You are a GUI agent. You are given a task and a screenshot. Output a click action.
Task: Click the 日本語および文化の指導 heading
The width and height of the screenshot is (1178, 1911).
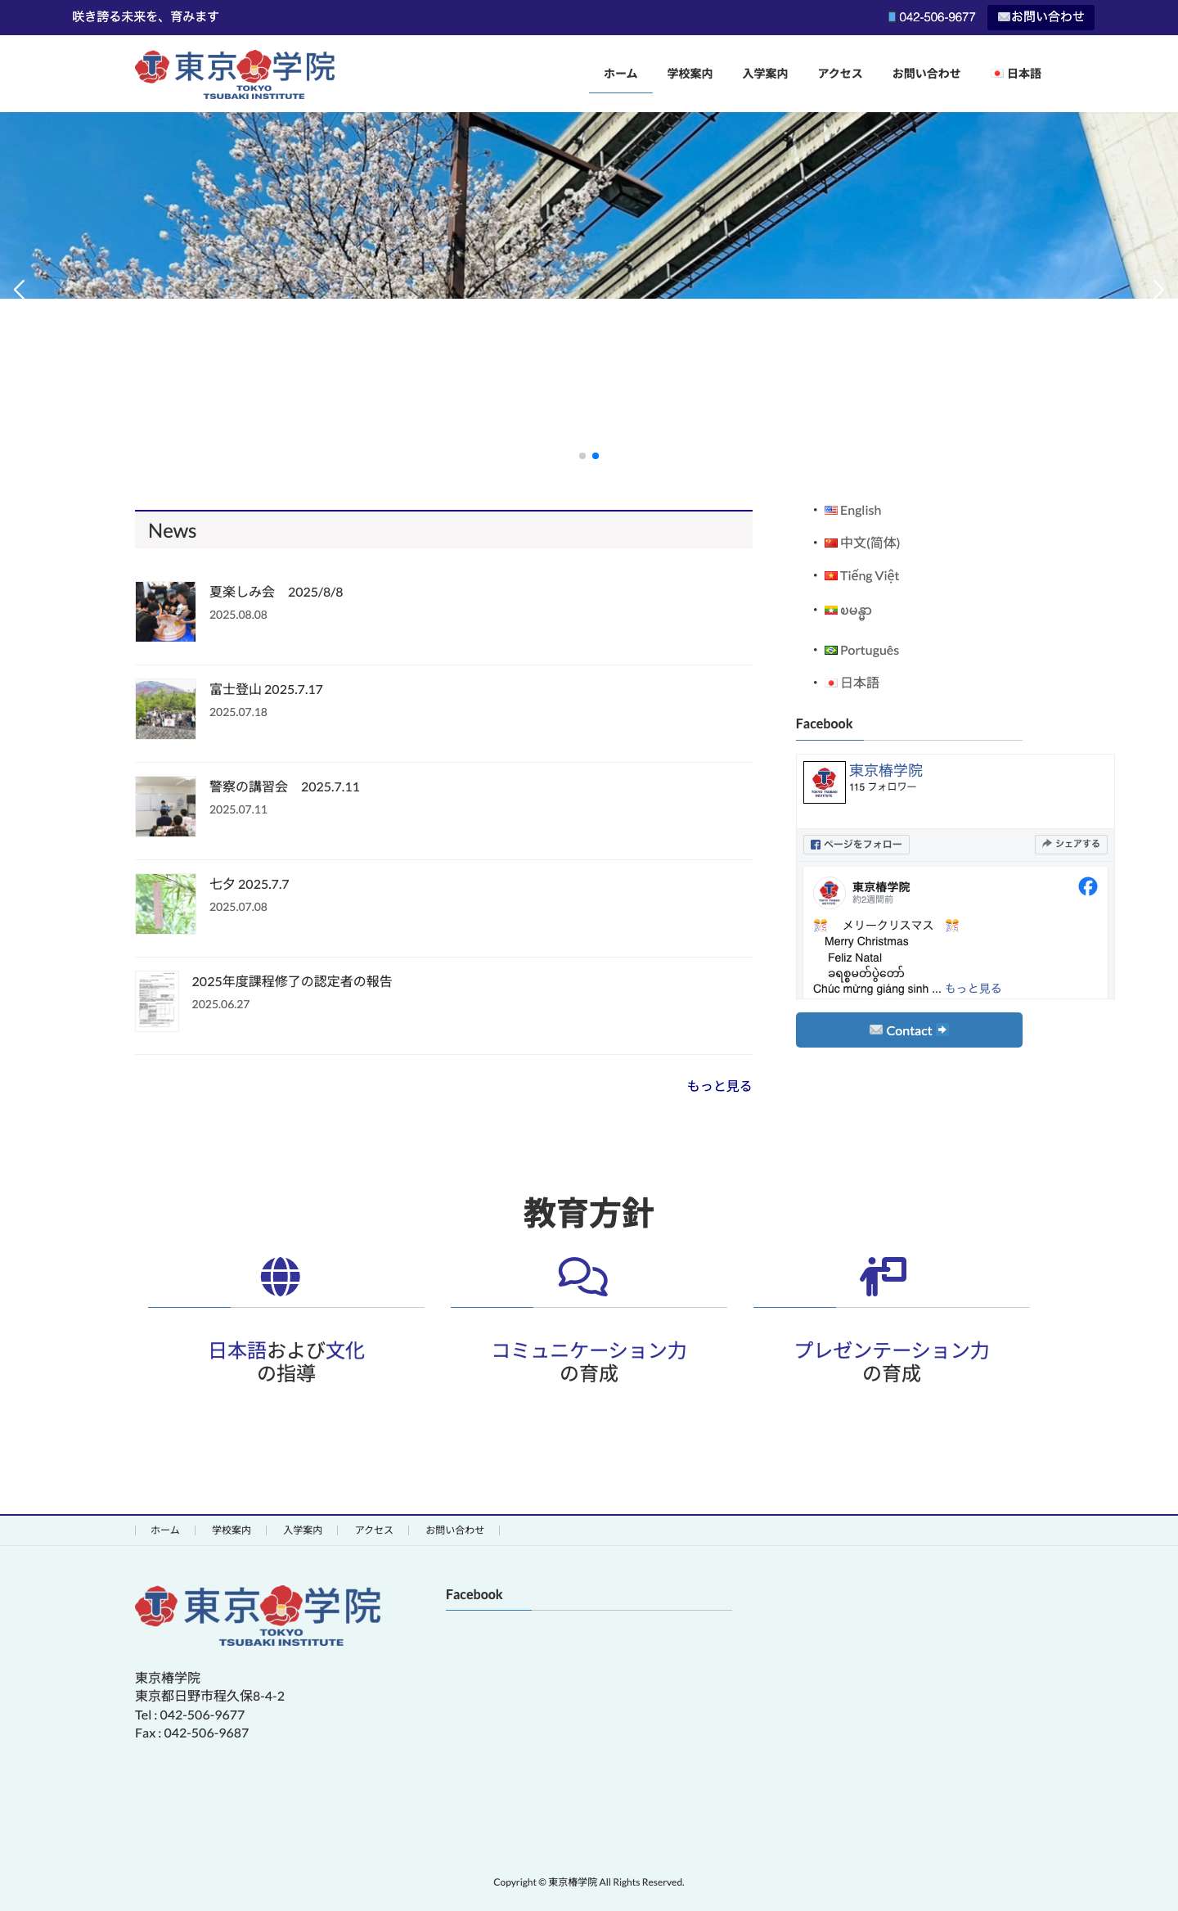pos(286,1362)
